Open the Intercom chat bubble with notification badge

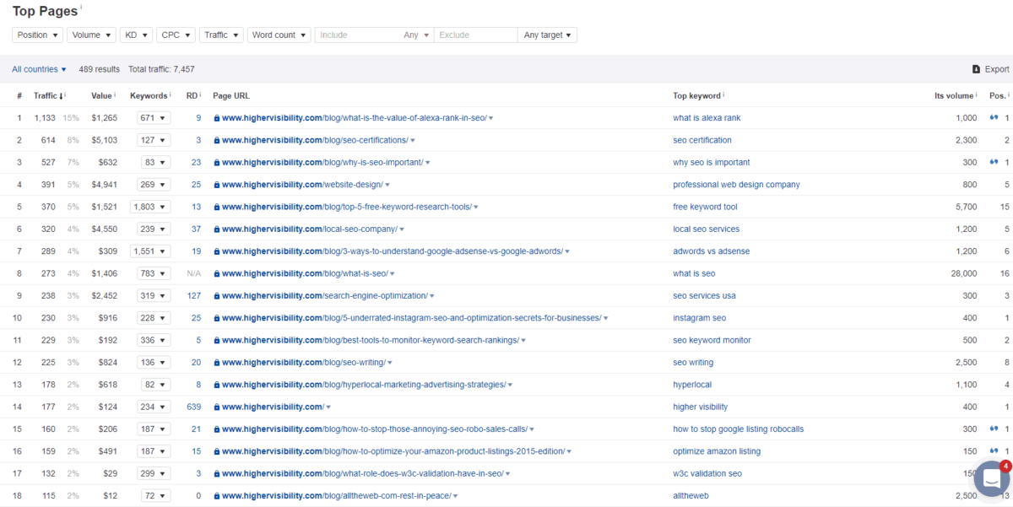click(x=990, y=478)
